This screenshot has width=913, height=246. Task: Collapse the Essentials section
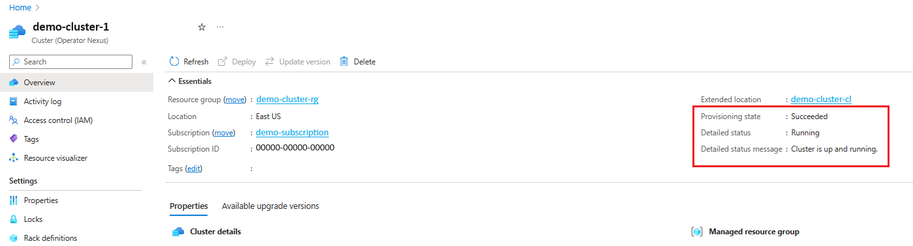190,81
